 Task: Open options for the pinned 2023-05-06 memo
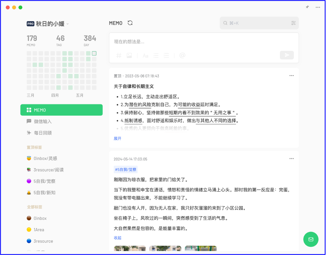(x=292, y=75)
